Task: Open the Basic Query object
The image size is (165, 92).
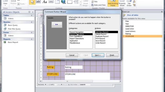Action: pos(13,25)
